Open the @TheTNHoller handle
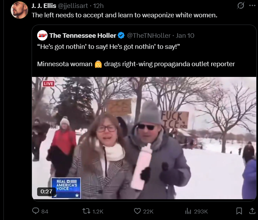Image resolution: width=258 pixels, height=220 pixels. 149,35
